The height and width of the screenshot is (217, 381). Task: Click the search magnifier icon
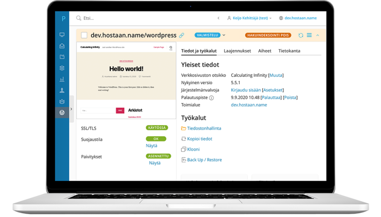(x=78, y=18)
